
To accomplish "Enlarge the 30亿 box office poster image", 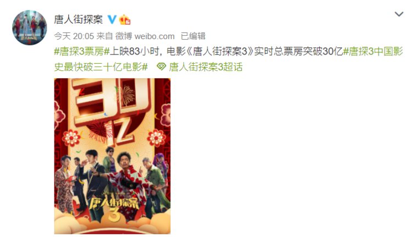I will pyautogui.click(x=112, y=156).
